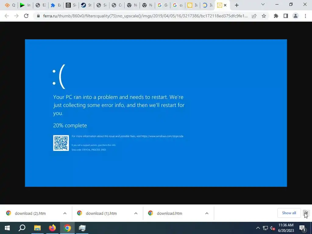Click the blue screen error image
Screen dimensions: 312x234
pyautogui.click(x=156, y=113)
